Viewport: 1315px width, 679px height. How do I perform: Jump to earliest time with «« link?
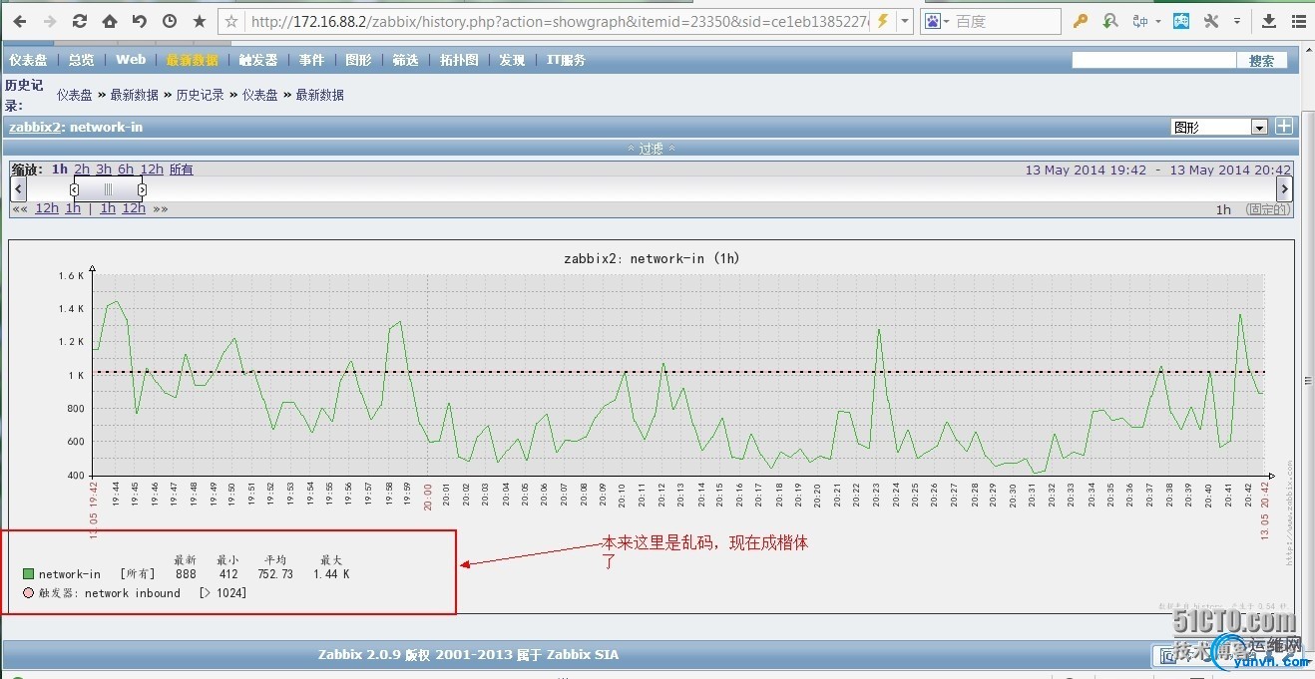pyautogui.click(x=20, y=208)
